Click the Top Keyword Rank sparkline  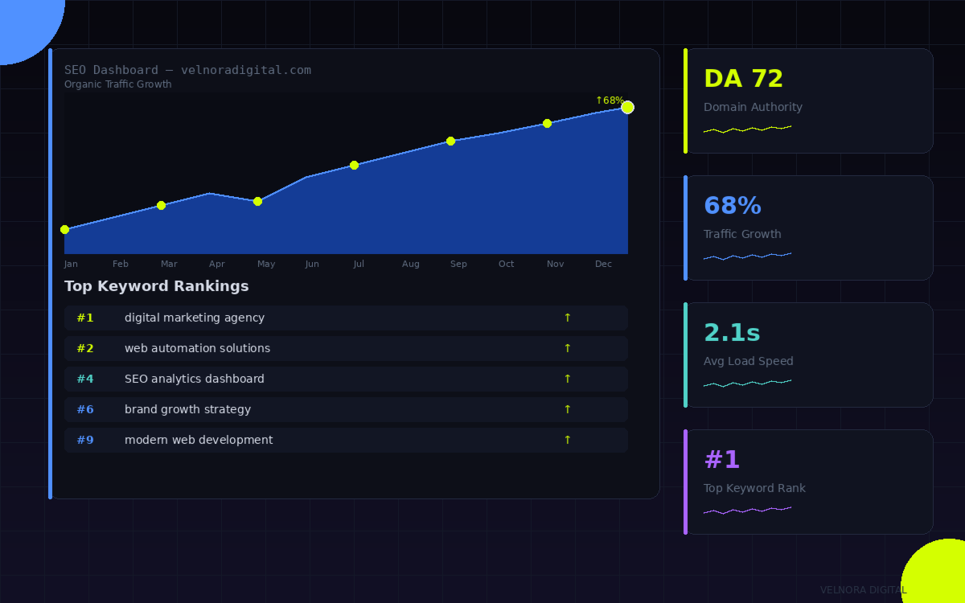(747, 510)
